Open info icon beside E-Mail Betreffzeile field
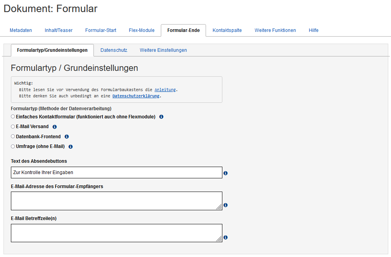Screen dimensions: 391x257 coord(225,238)
